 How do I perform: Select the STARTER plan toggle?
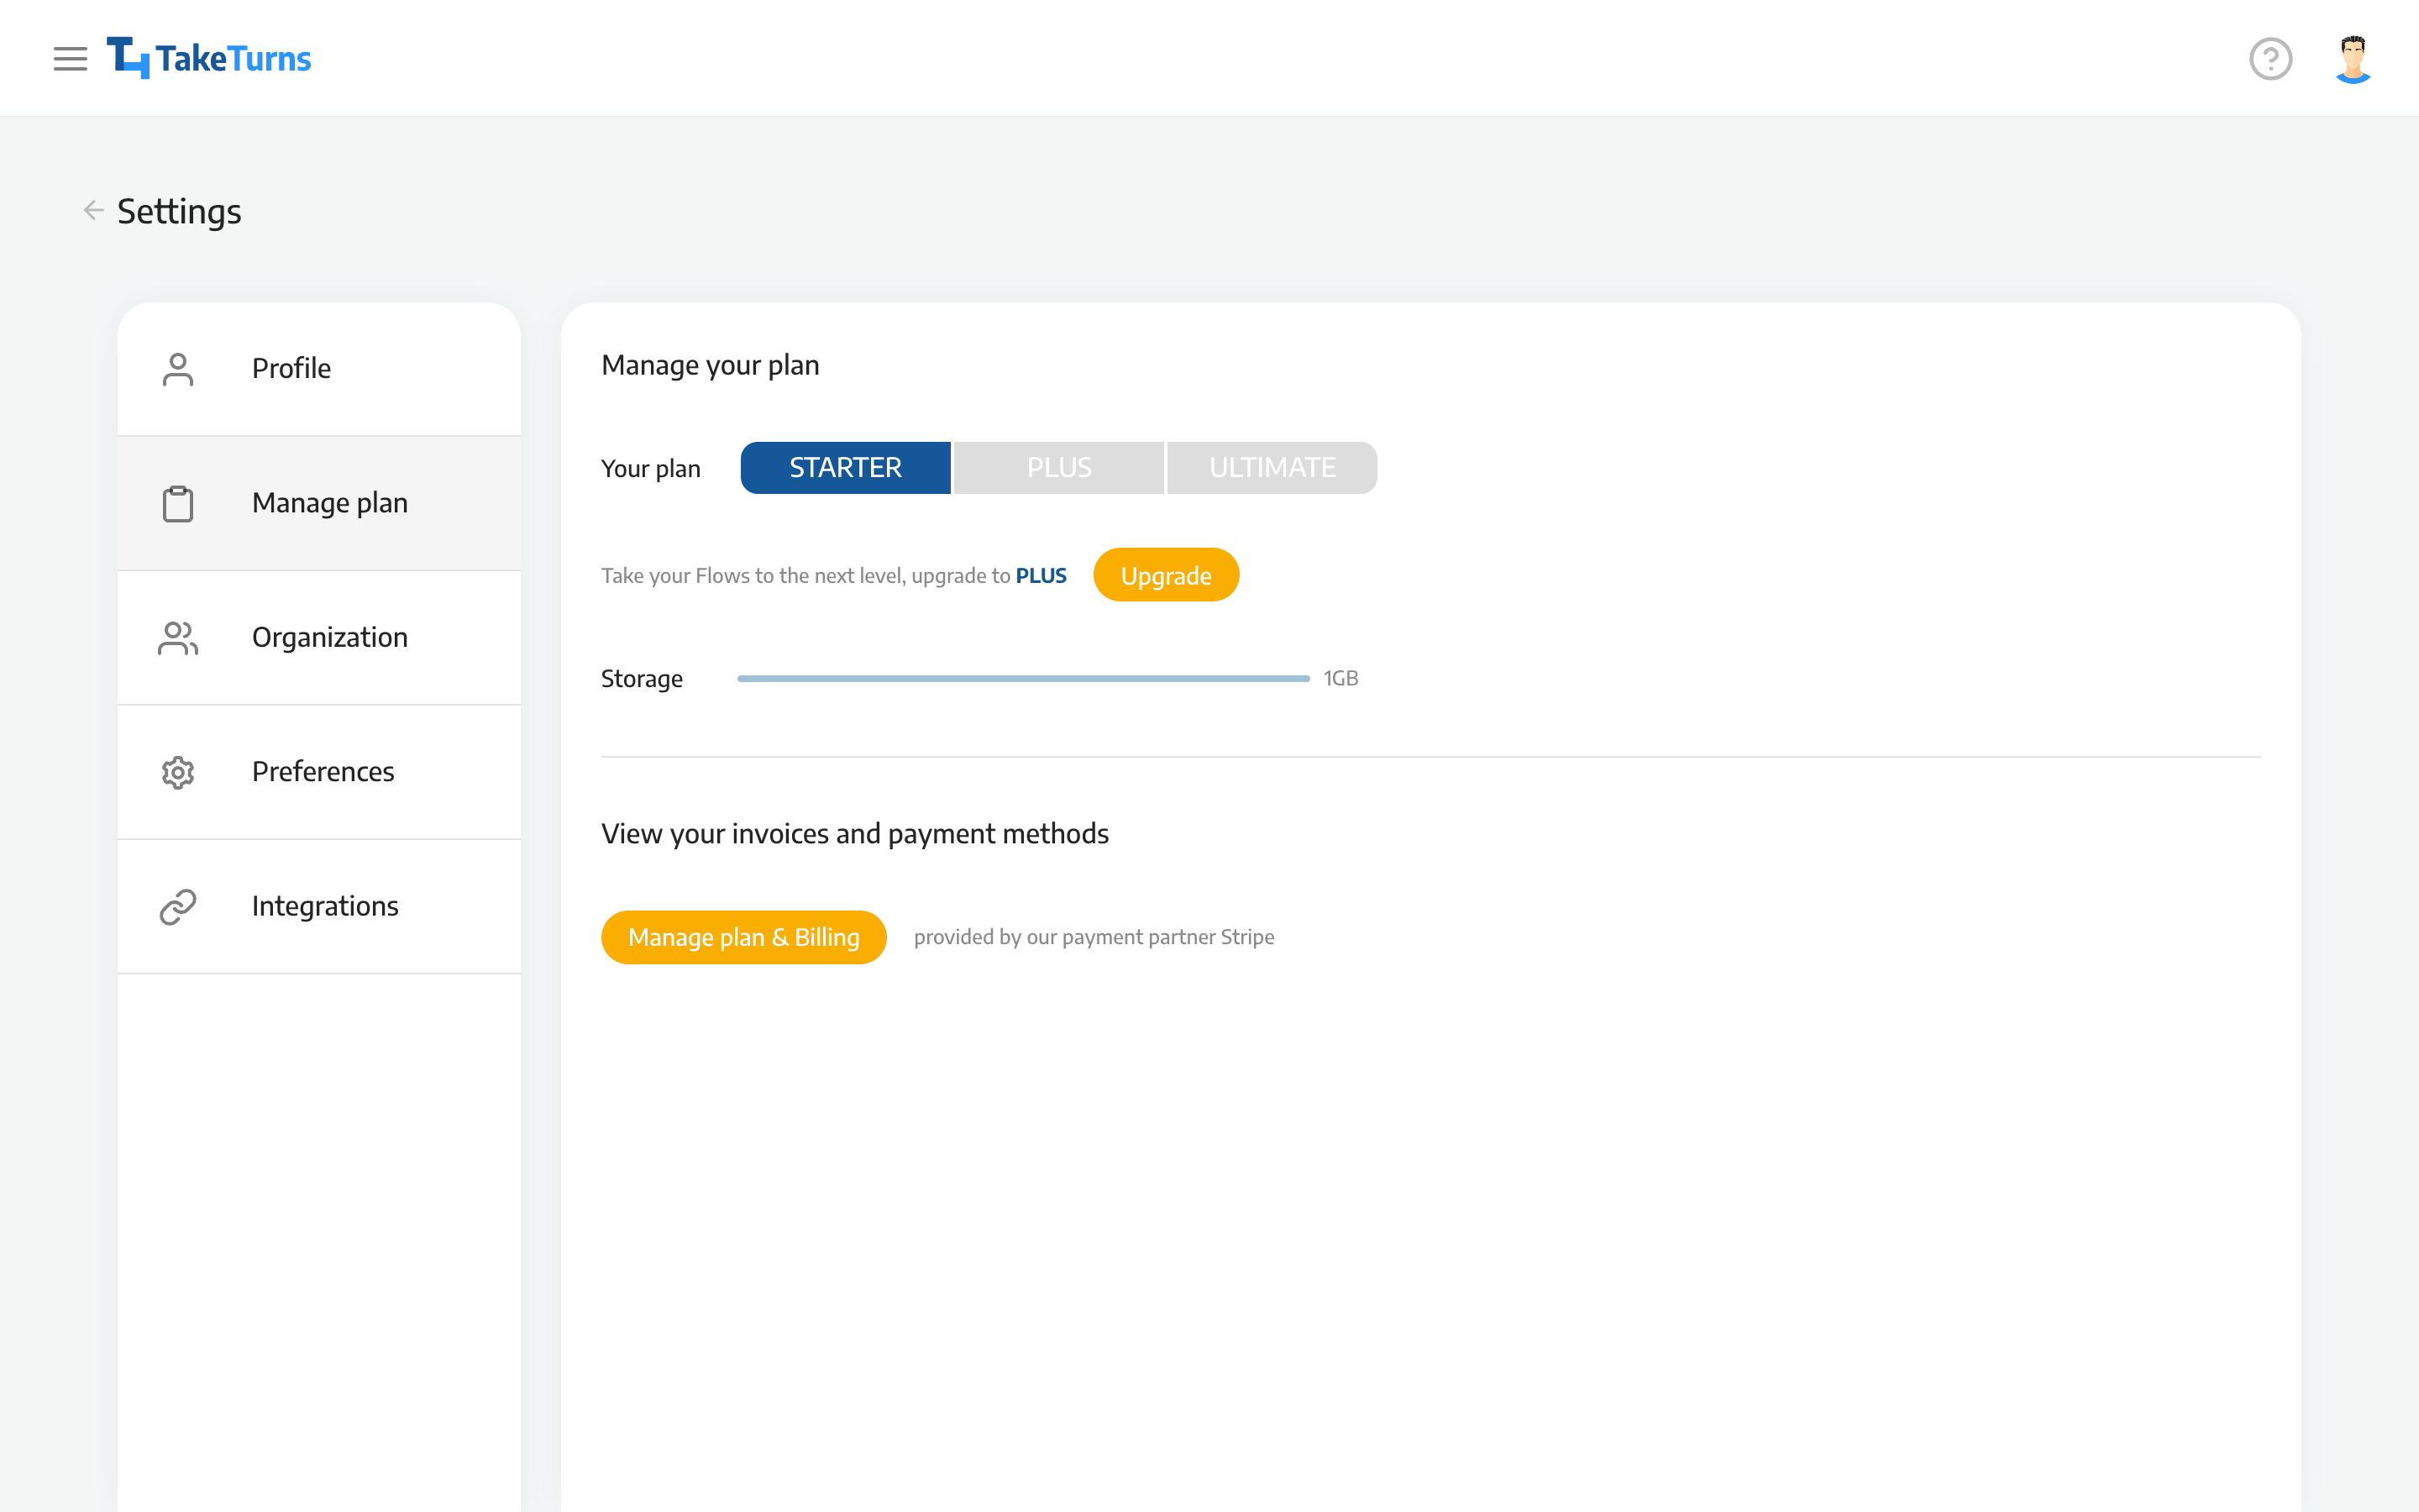coord(845,467)
